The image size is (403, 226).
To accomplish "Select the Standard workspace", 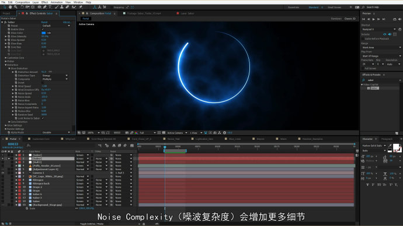I will pos(314,7).
